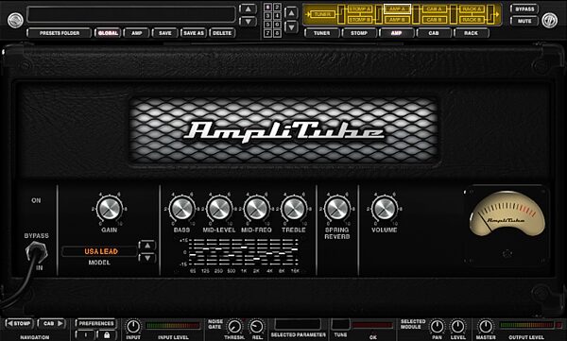This screenshot has width=567, height=341.
Task: Click the Selected Module Pan knob
Action: tap(437, 327)
